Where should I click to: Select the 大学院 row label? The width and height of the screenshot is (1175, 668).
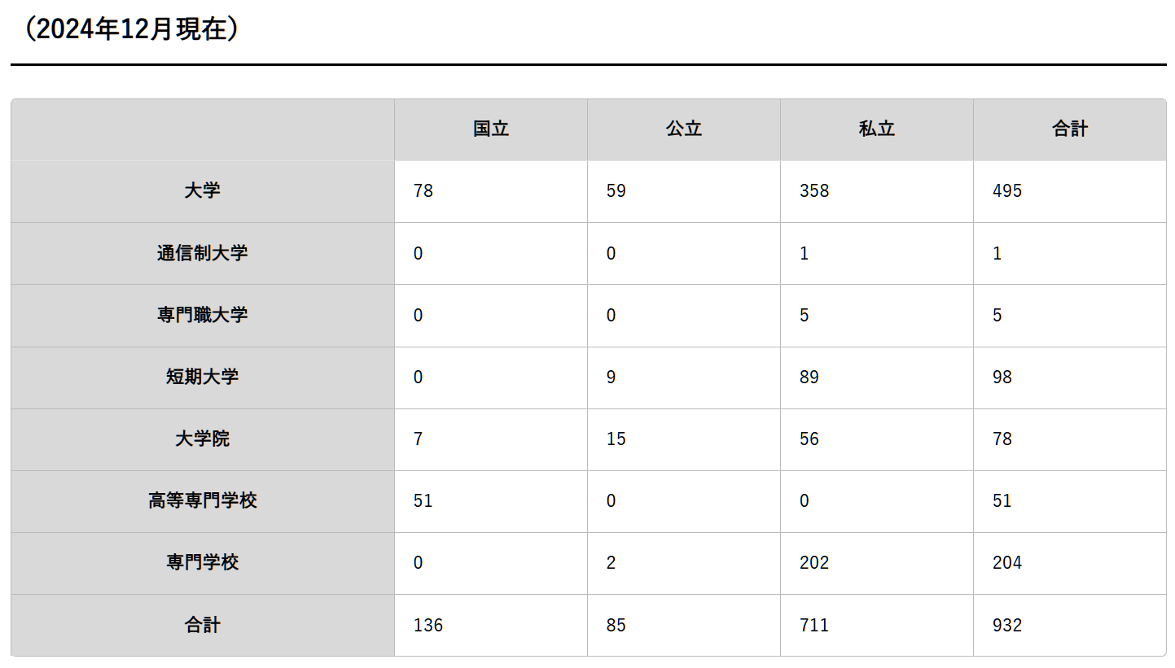point(203,439)
